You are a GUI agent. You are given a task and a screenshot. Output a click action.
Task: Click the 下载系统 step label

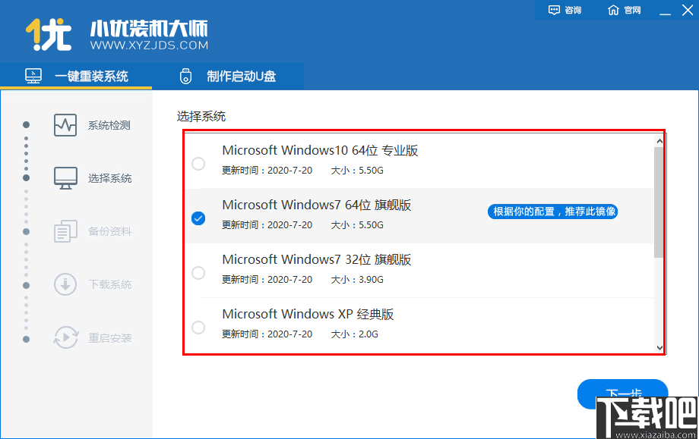pyautogui.click(x=109, y=284)
